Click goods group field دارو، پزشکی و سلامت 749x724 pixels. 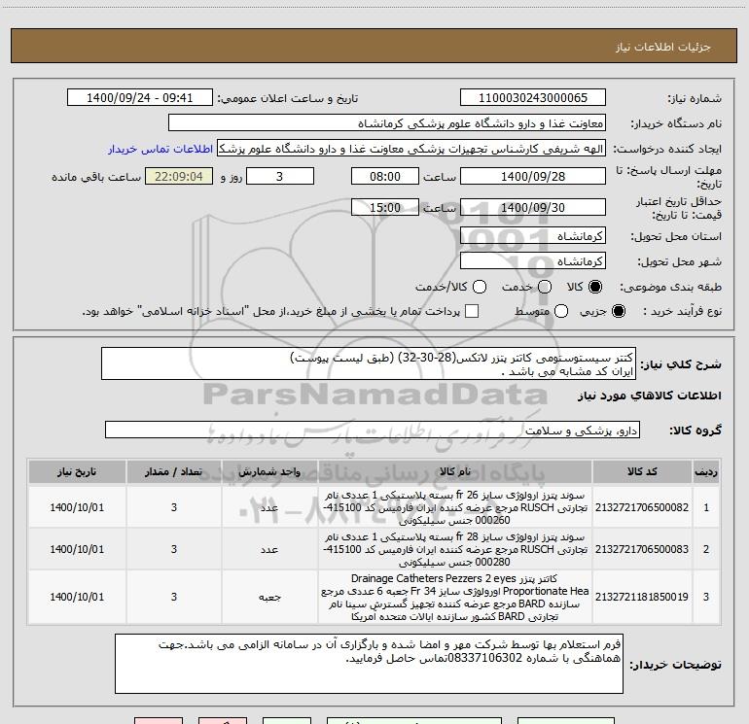click(x=373, y=430)
